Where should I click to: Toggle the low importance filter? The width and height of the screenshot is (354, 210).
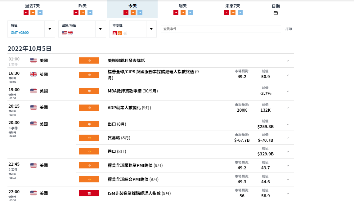pos(125,33)
